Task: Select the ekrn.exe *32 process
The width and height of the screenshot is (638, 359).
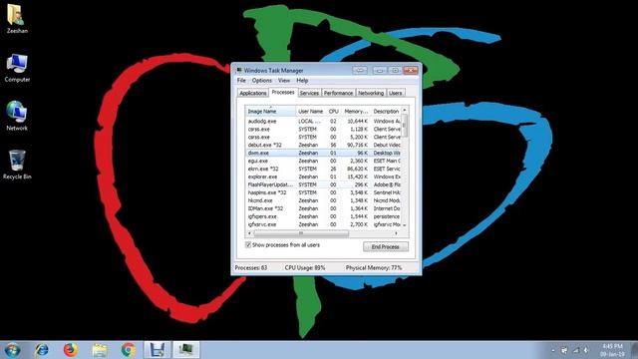Action: pos(323,169)
